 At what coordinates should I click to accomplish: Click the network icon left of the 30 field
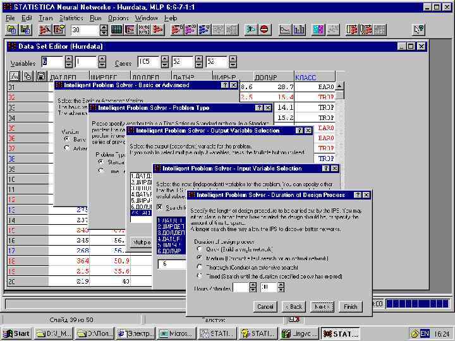coord(59,30)
